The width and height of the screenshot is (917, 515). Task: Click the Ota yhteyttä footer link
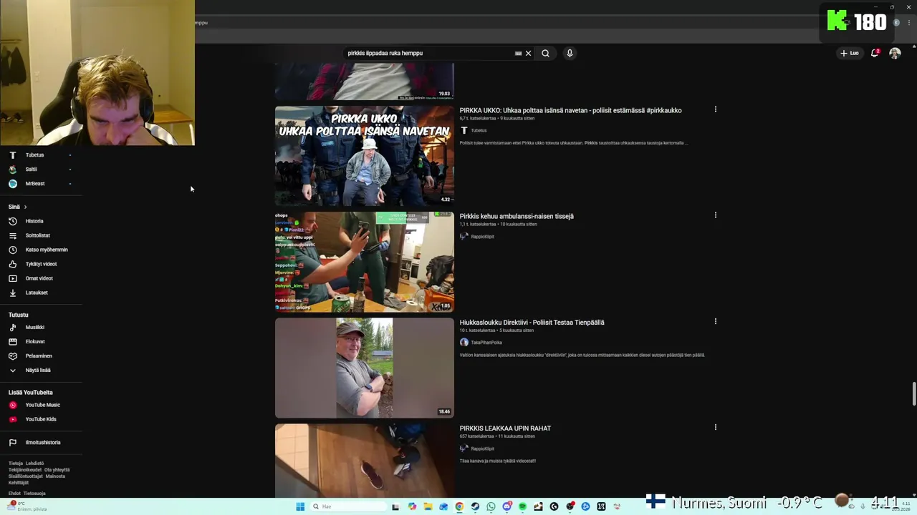(57, 470)
